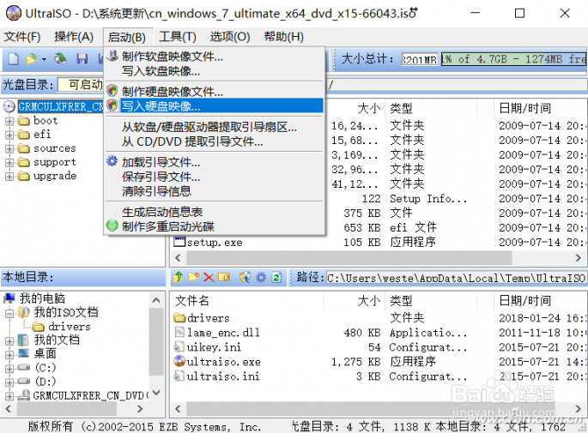Choose 制作硬盘映像文件... menu entry
This screenshot has height=433, width=588.
[x=214, y=92]
